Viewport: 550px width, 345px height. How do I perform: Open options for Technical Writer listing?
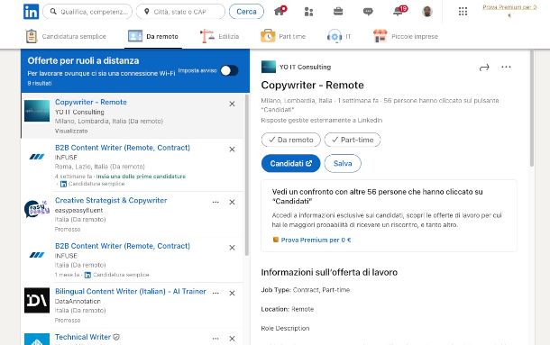[x=215, y=339]
